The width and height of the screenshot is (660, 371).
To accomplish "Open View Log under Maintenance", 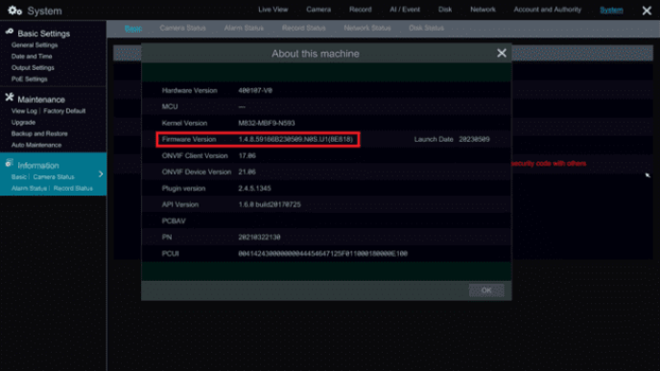I will (24, 111).
